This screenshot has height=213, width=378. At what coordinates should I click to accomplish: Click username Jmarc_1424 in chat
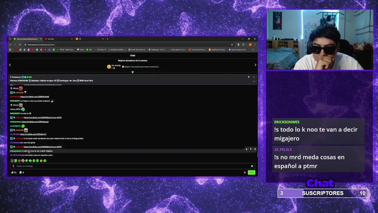[15, 109]
